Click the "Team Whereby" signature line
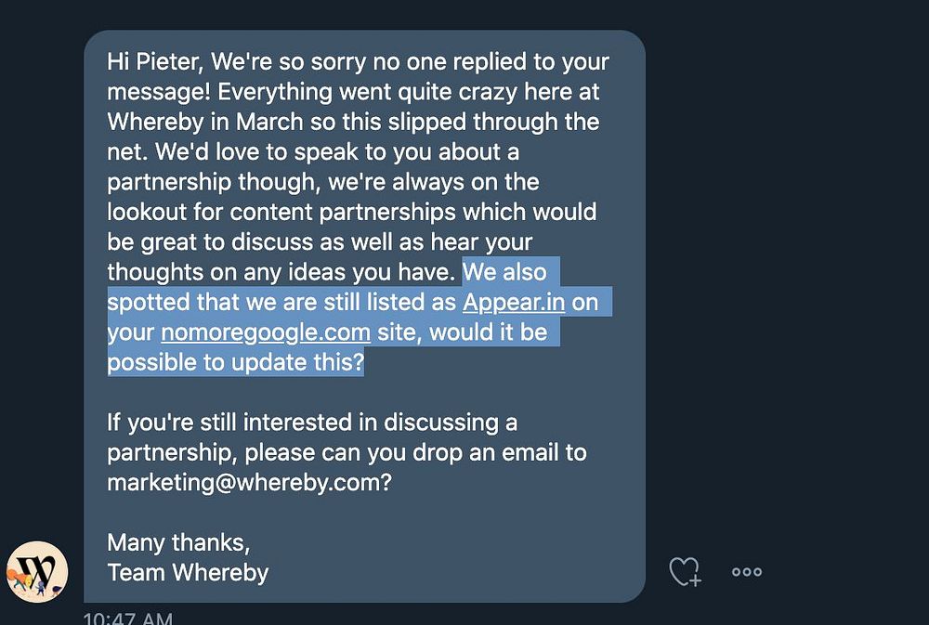929x625 pixels. (188, 572)
